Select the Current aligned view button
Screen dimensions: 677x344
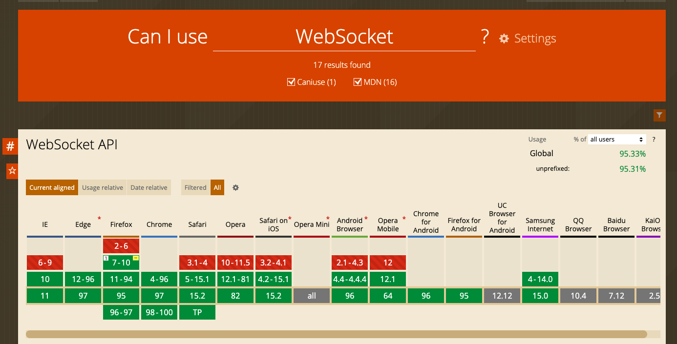(x=52, y=187)
